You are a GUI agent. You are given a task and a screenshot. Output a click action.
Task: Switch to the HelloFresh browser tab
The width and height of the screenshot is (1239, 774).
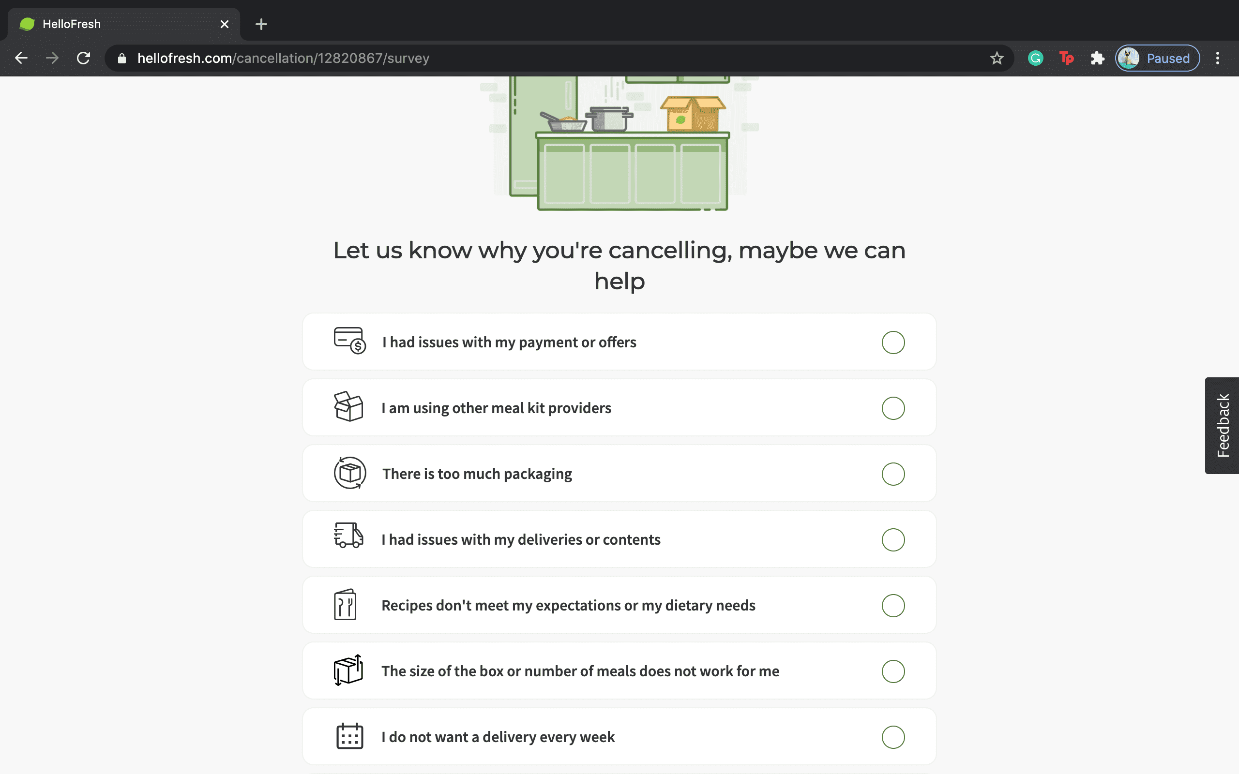[103, 24]
